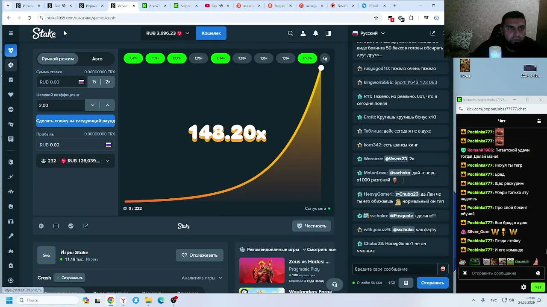Open the emoji picker in Stake chat
This screenshot has height=307, width=547.
point(443,269)
